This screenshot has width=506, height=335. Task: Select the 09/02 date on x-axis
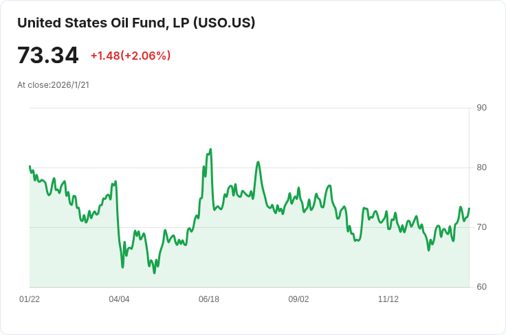click(298, 299)
